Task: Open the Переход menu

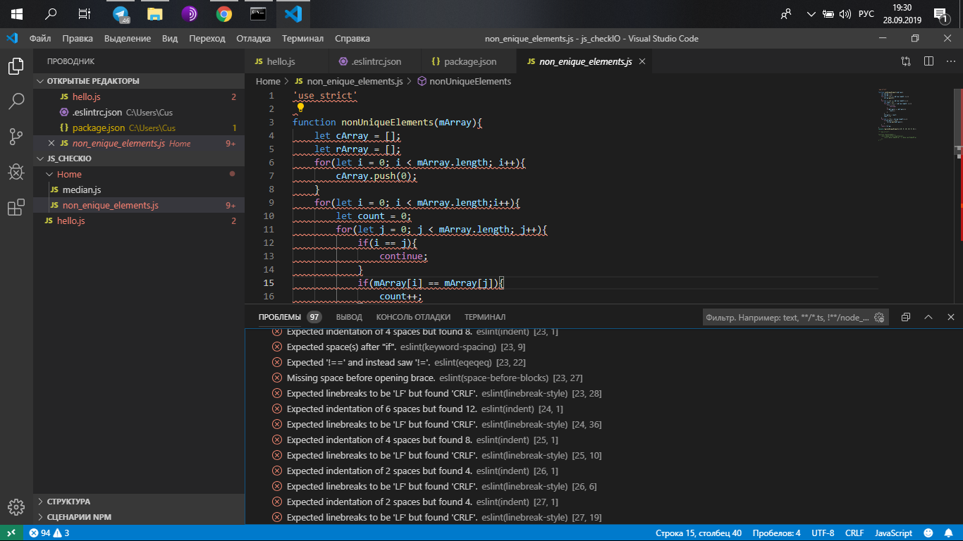Action: [x=207, y=39]
